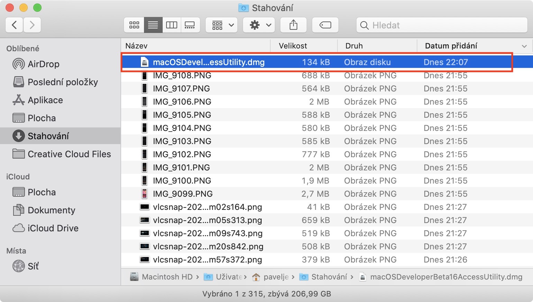Screen dimensions: 533x302
Task: Click the Dnes 21:26 date cell
Action: (x=445, y=260)
